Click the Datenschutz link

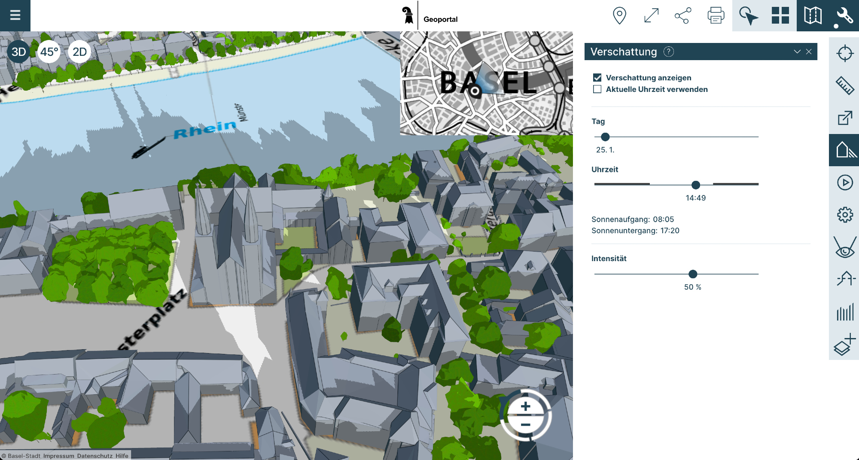point(94,456)
